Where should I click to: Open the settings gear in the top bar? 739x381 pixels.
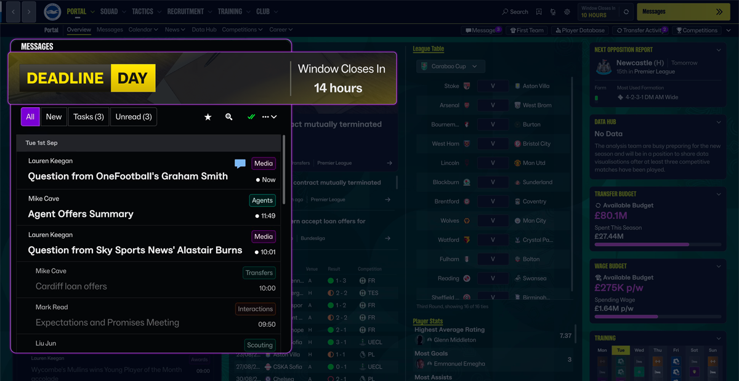pos(567,12)
